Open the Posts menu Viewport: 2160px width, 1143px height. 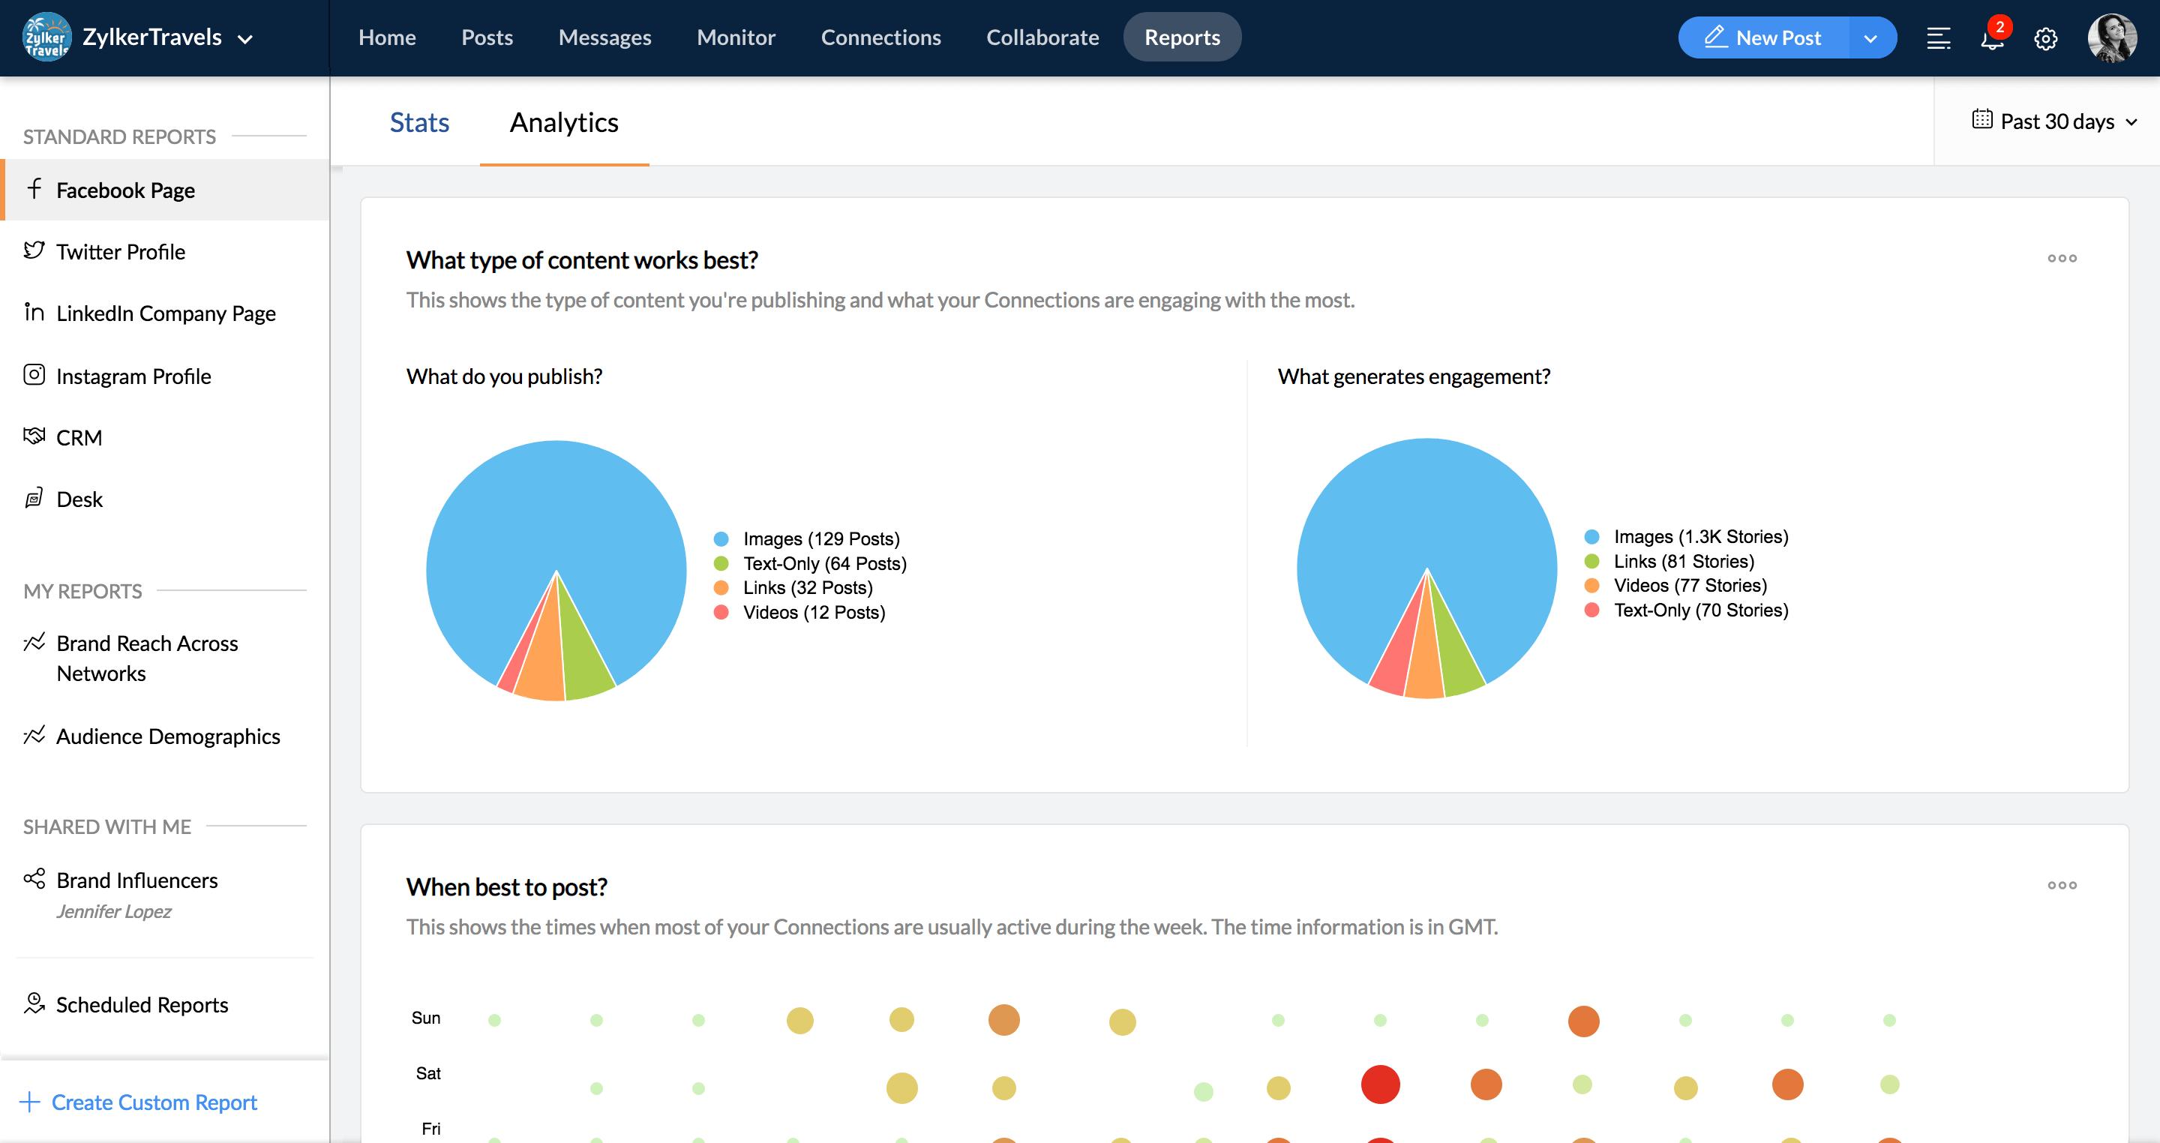click(x=486, y=37)
